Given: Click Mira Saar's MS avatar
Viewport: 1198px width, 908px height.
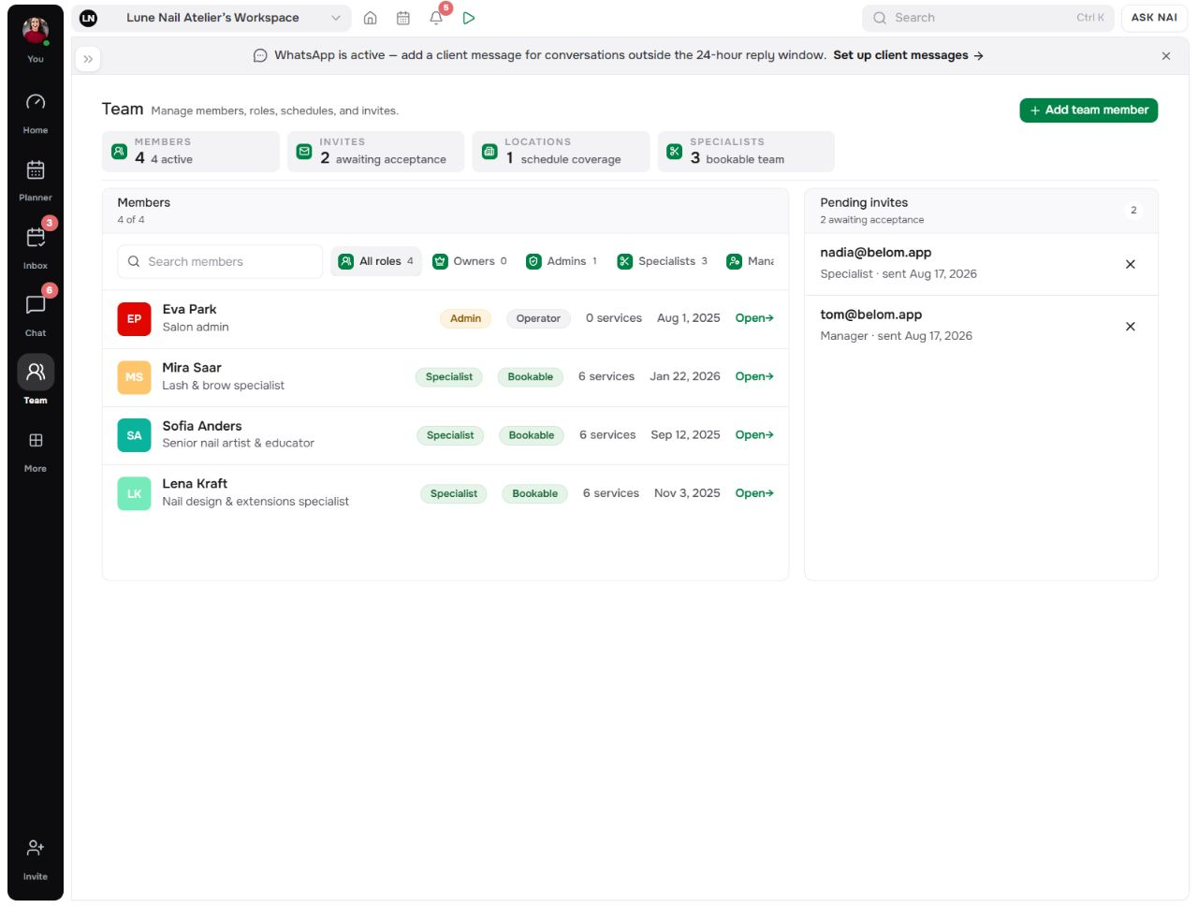Looking at the screenshot, I should [134, 377].
